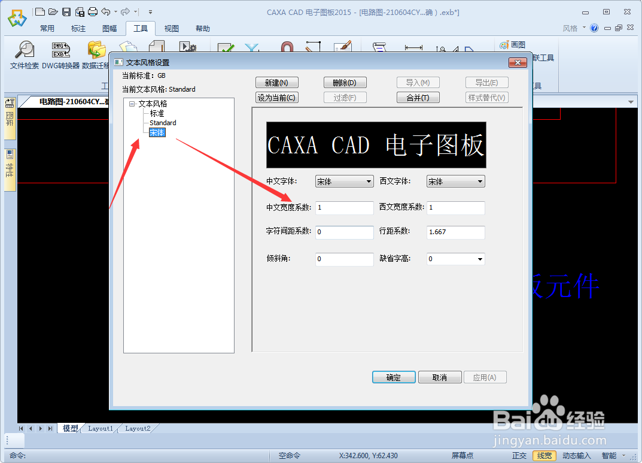Image resolution: width=642 pixels, height=463 pixels.
Task: Switch to the 帮助 ribbon tab
Action: click(203, 28)
